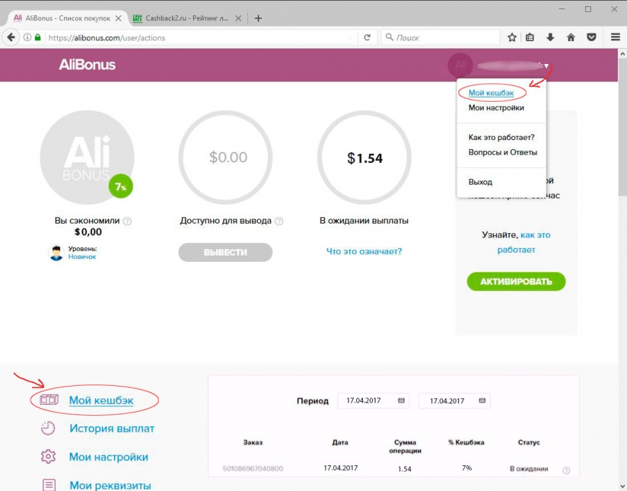Click the Мой кешбэк sidebar icon
The width and height of the screenshot is (627, 491).
(x=49, y=400)
